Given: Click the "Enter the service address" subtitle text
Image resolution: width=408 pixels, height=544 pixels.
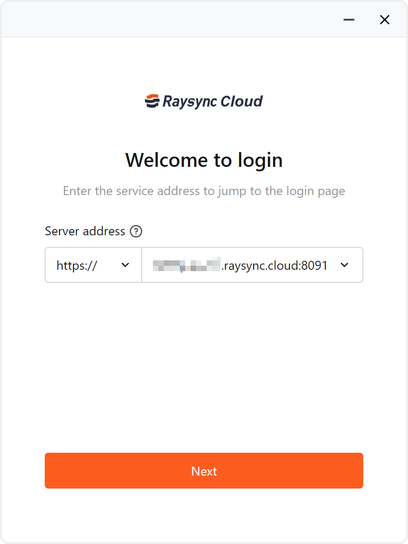Looking at the screenshot, I should pyautogui.click(x=204, y=191).
